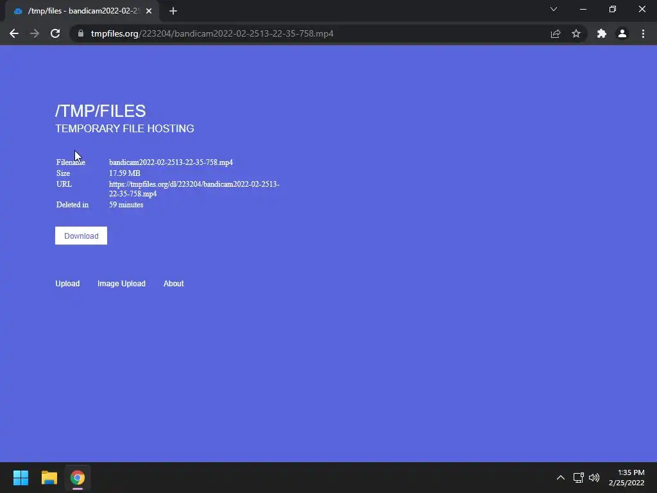View site info via the lock icon
Screen dimensions: 657x493
(81, 33)
